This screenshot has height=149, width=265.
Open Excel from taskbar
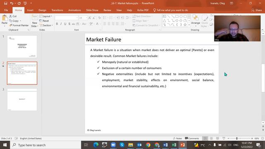174,145
